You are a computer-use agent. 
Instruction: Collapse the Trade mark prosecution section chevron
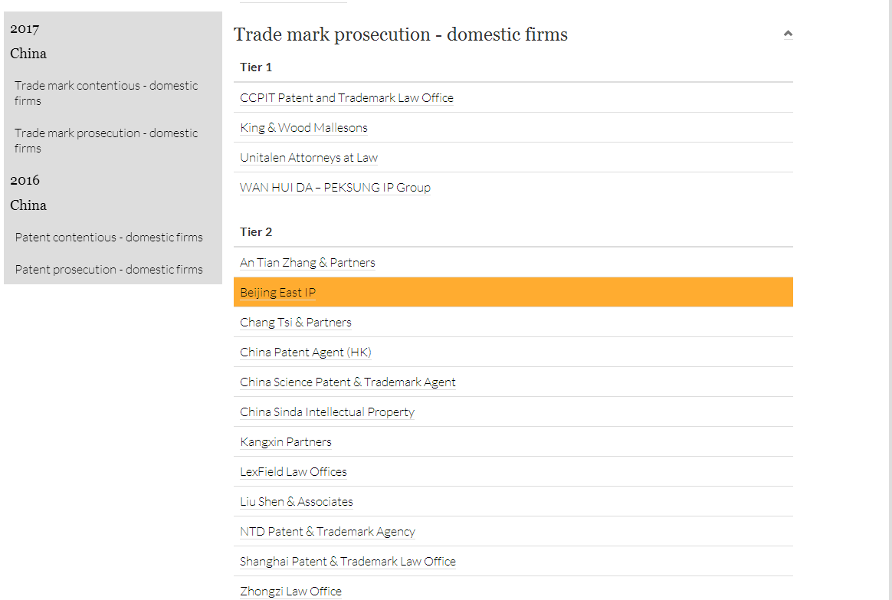coord(788,34)
